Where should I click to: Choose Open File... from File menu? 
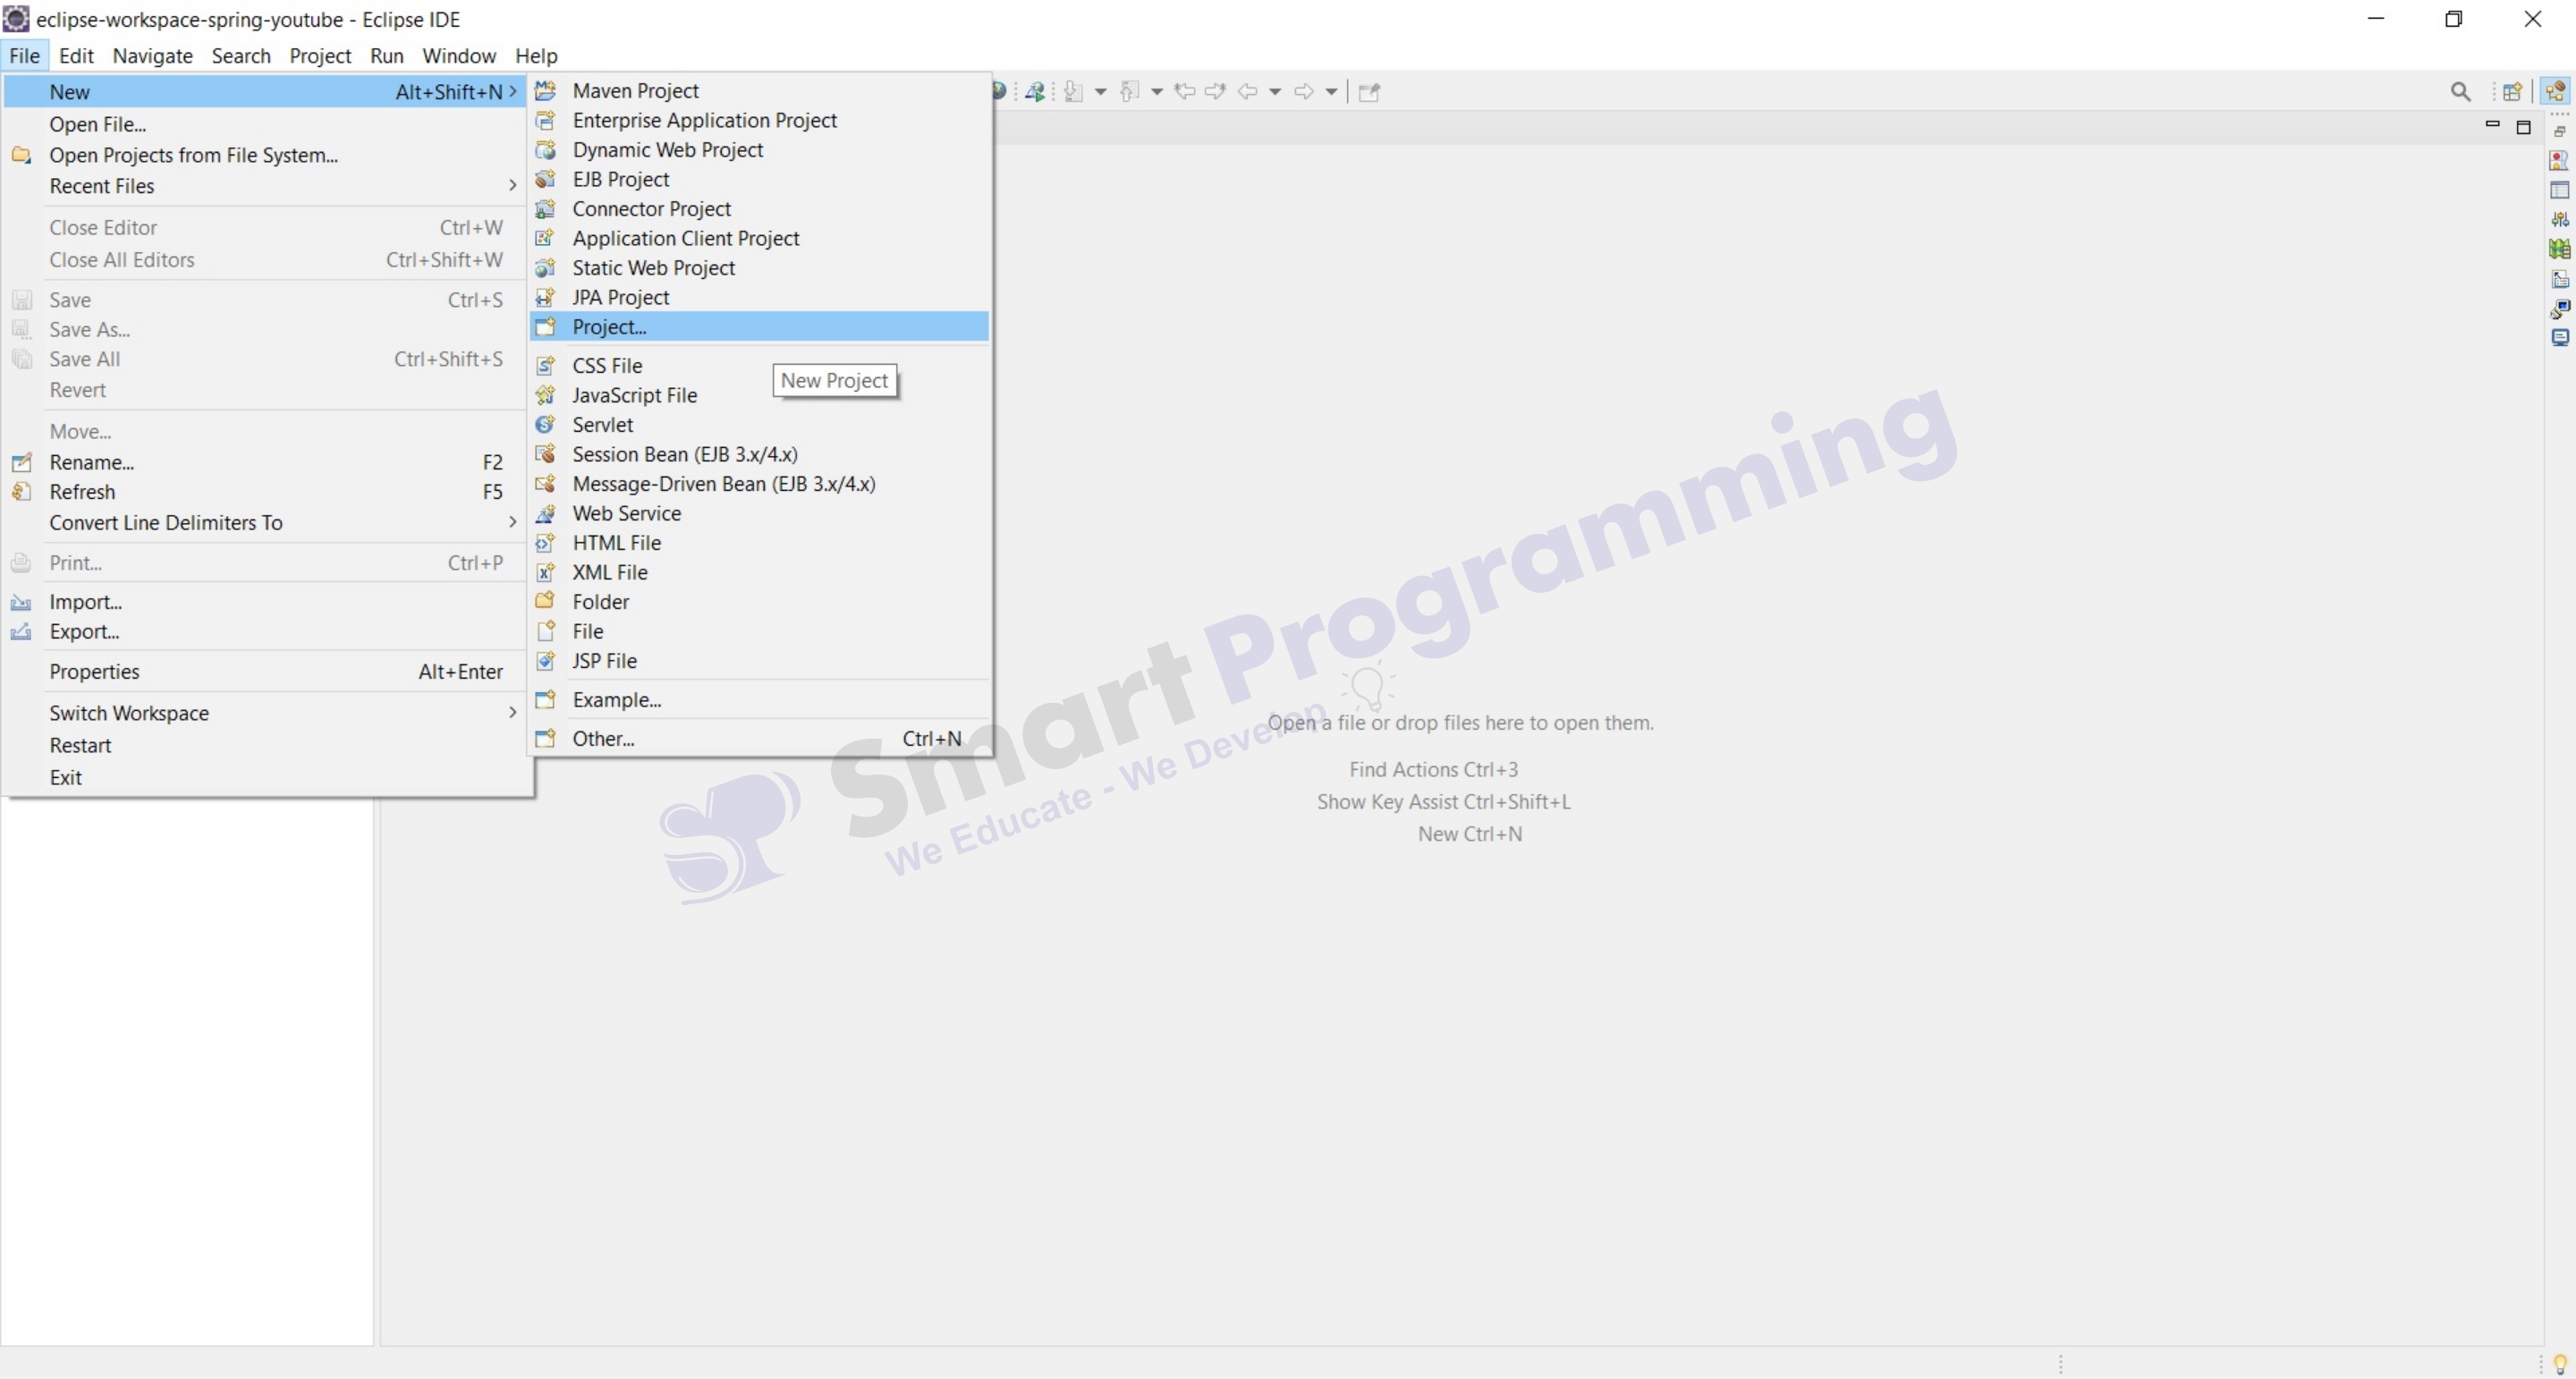point(265,124)
